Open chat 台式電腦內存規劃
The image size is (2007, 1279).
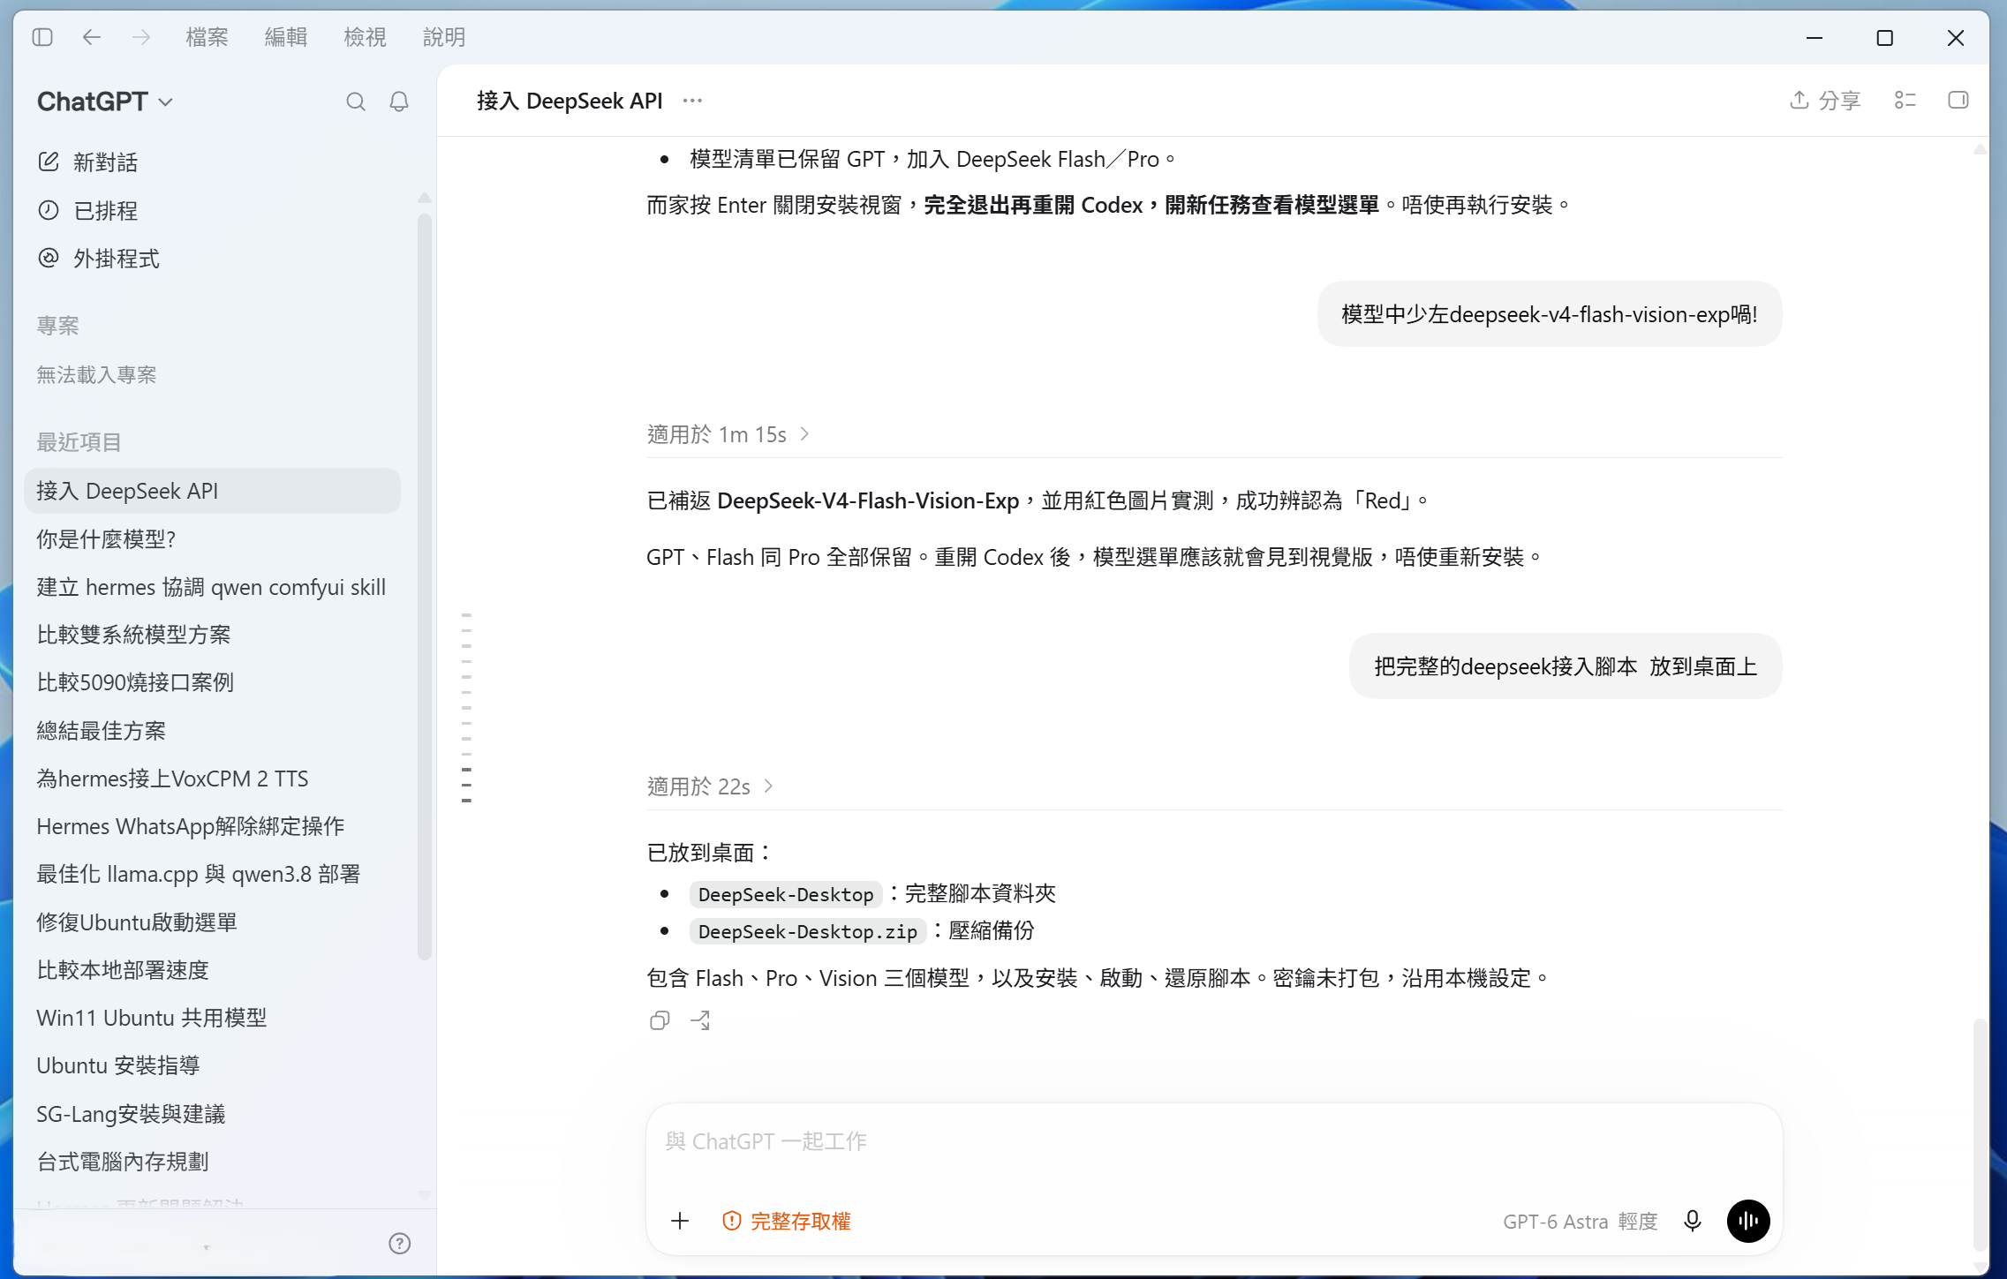[212, 1162]
